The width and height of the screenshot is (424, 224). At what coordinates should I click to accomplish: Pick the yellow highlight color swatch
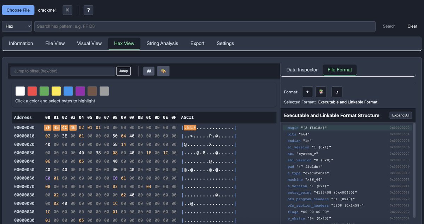tap(56, 91)
